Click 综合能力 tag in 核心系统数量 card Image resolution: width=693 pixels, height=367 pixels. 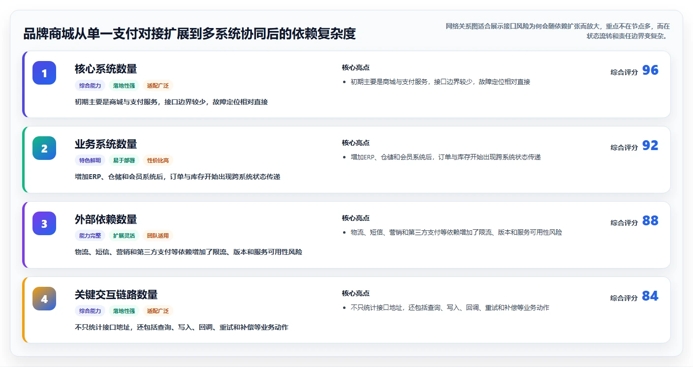pos(90,86)
